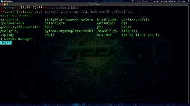
Task: Select the 'gjs' completion
Action: (124, 24)
